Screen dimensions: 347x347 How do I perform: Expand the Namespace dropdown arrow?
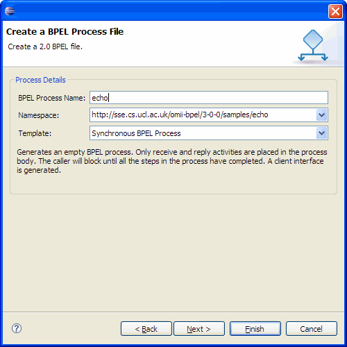pos(321,115)
